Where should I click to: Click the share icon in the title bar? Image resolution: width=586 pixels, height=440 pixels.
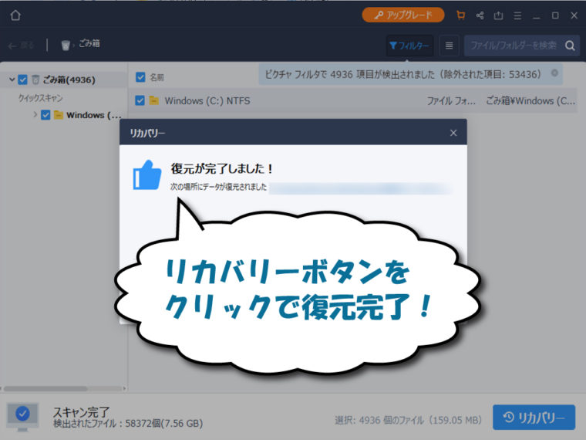(x=480, y=15)
